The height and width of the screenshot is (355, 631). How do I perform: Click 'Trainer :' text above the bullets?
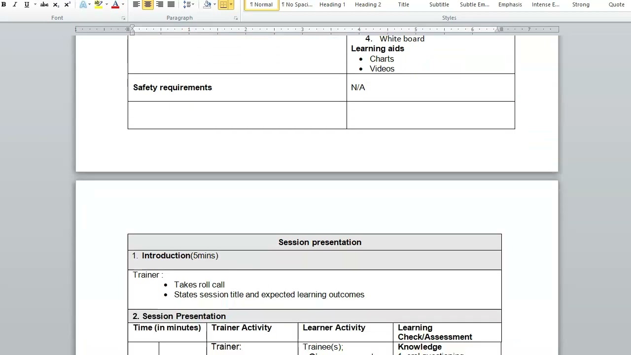(x=148, y=275)
